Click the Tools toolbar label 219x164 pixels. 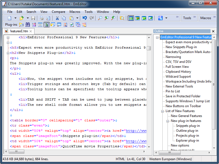click(187, 18)
